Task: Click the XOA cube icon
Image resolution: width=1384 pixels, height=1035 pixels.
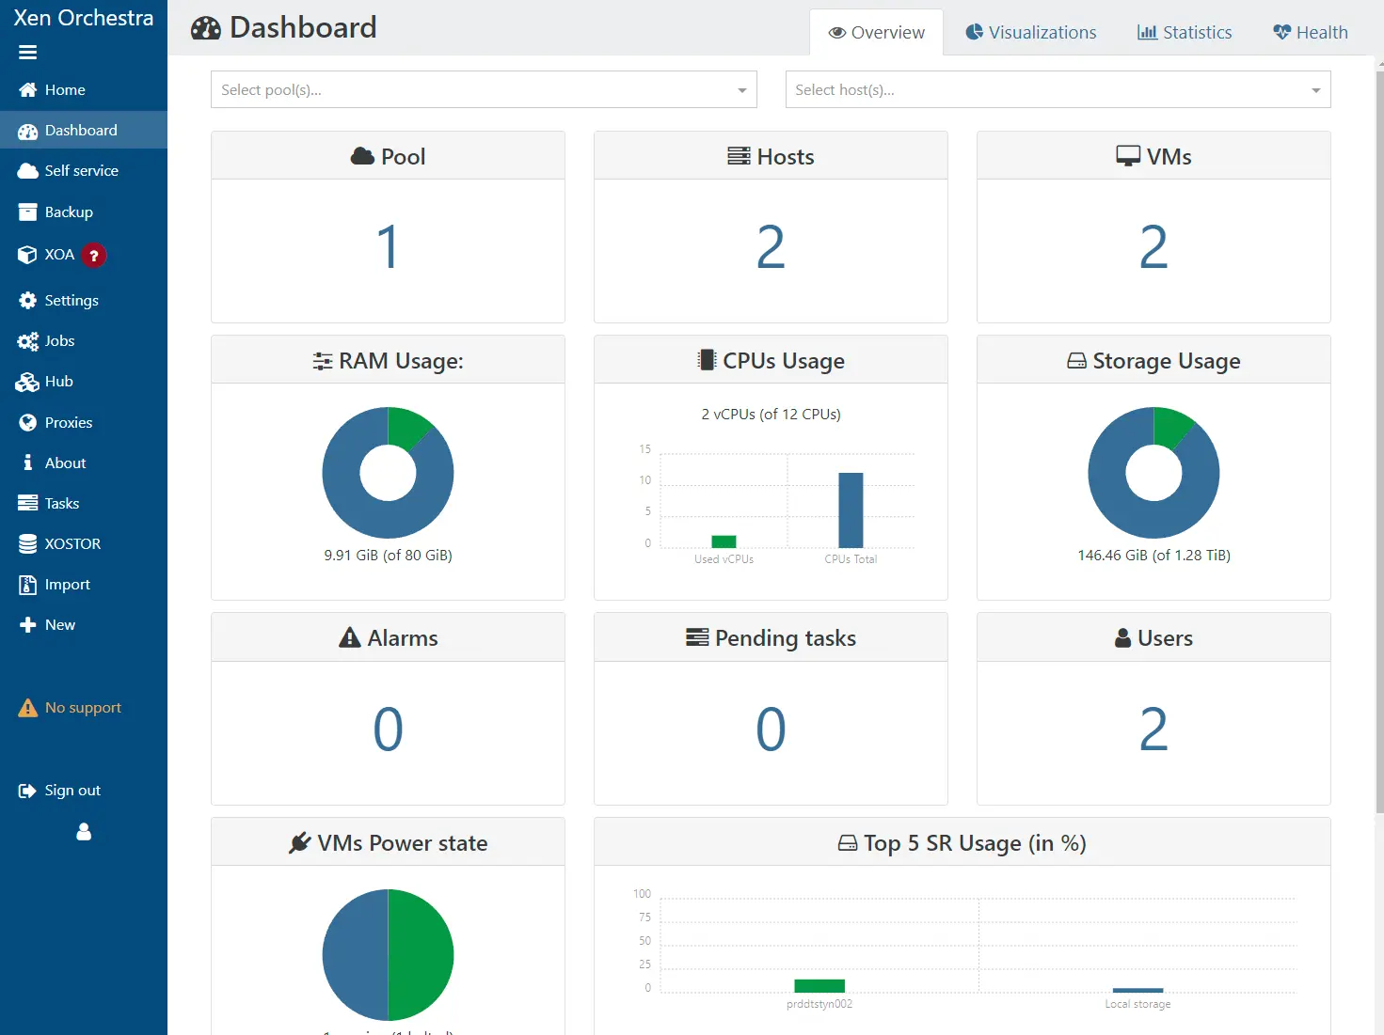Action: pos(27,255)
